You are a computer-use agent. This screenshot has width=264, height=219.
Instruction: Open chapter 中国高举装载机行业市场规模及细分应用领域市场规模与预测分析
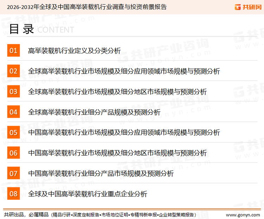click(x=124, y=132)
